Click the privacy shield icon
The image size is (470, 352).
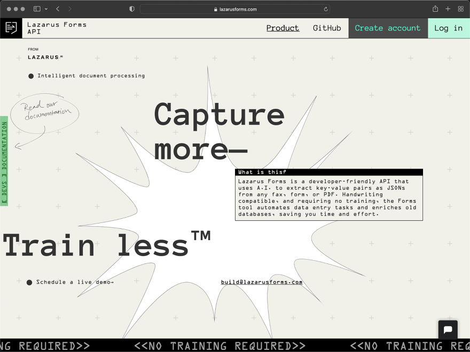pos(131,9)
